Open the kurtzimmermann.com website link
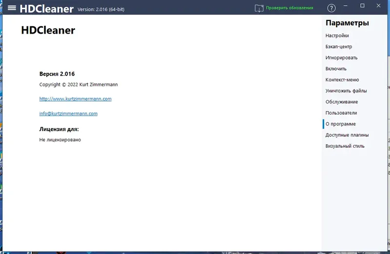The height and width of the screenshot is (254, 390). coord(76,99)
